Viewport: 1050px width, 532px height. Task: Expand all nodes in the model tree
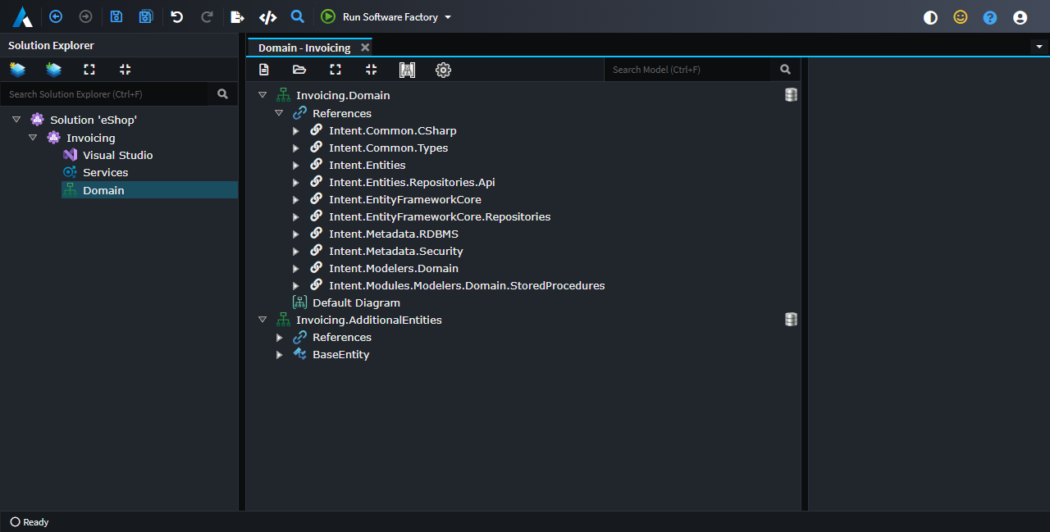(336, 70)
